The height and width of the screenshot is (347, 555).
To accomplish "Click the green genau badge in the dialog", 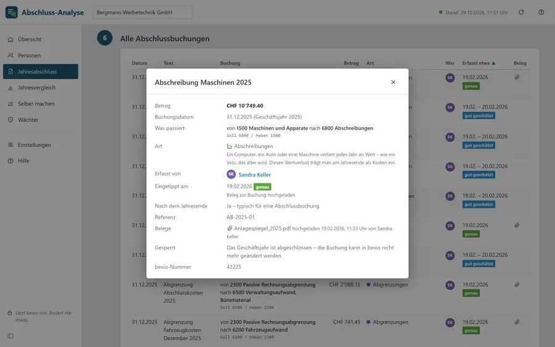I will 262,187.
